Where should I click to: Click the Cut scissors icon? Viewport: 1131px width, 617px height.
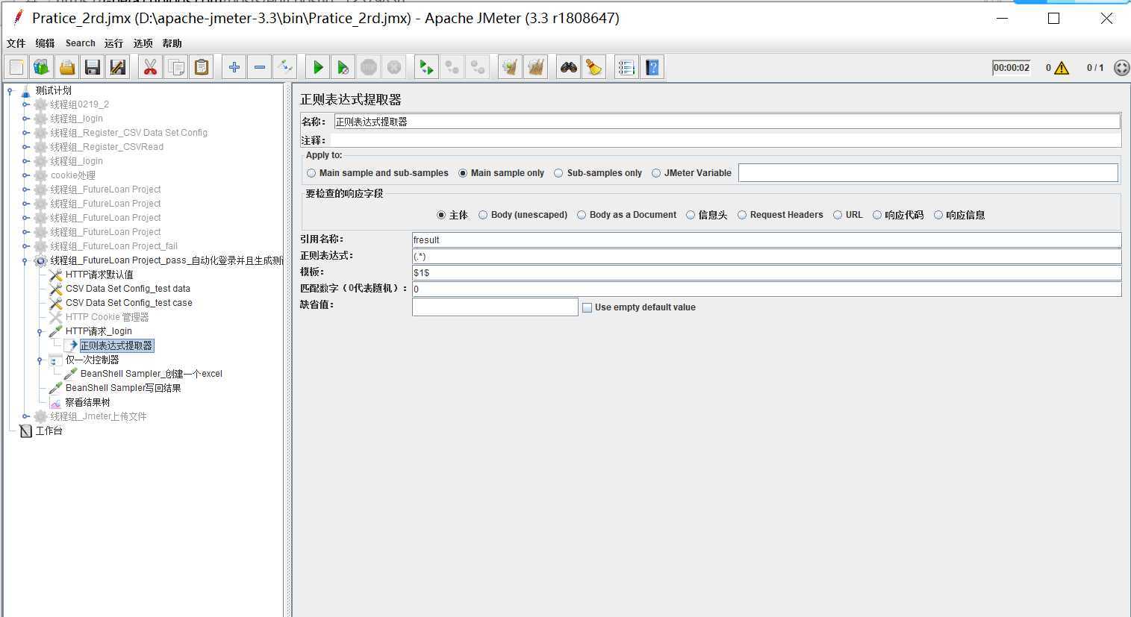tap(150, 68)
